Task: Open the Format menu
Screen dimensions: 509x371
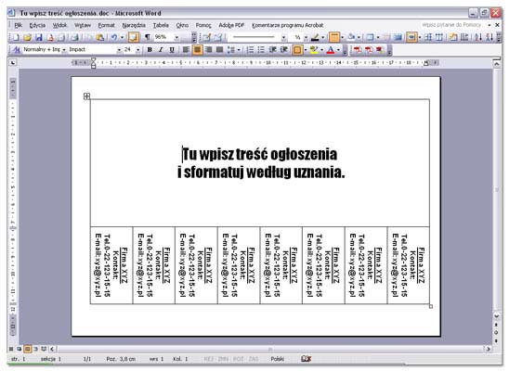Action: (x=107, y=25)
